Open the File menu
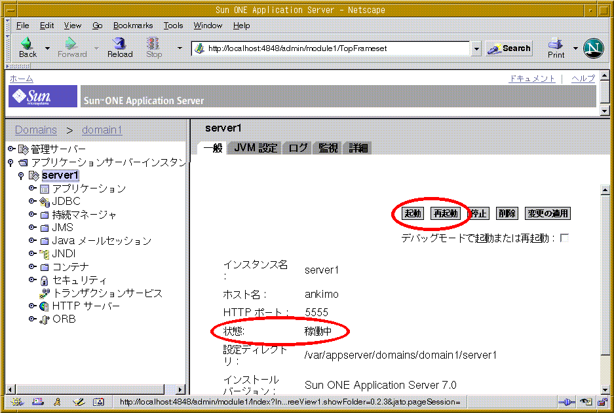 tap(23, 26)
